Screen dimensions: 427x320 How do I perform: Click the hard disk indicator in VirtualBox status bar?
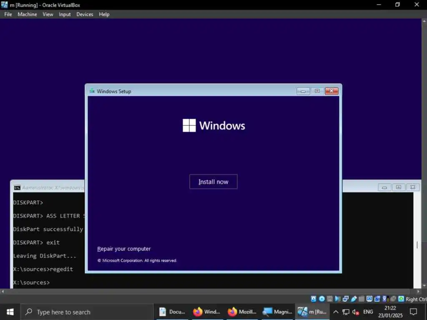tap(314, 299)
